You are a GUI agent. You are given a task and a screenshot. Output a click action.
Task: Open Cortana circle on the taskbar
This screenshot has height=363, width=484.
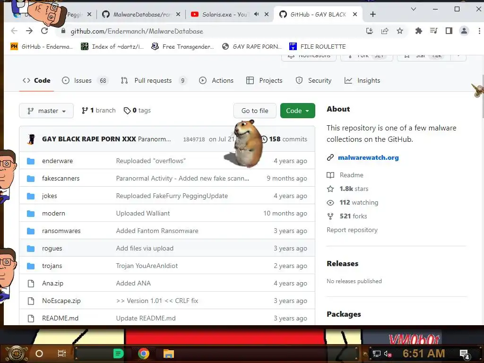point(39,354)
